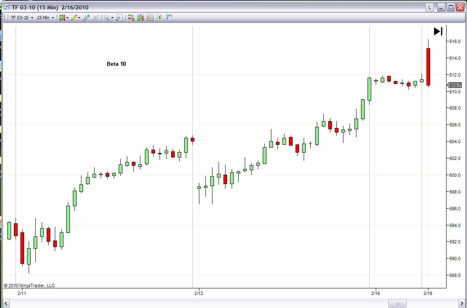Click the large red candle on 2/16
The width and height of the screenshot is (467, 308).
(x=428, y=67)
